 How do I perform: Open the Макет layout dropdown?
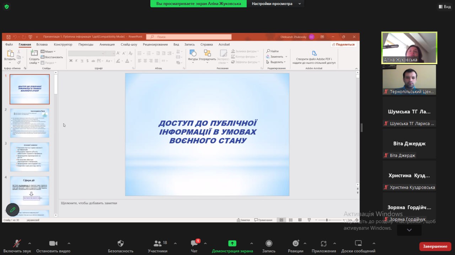(49, 51)
